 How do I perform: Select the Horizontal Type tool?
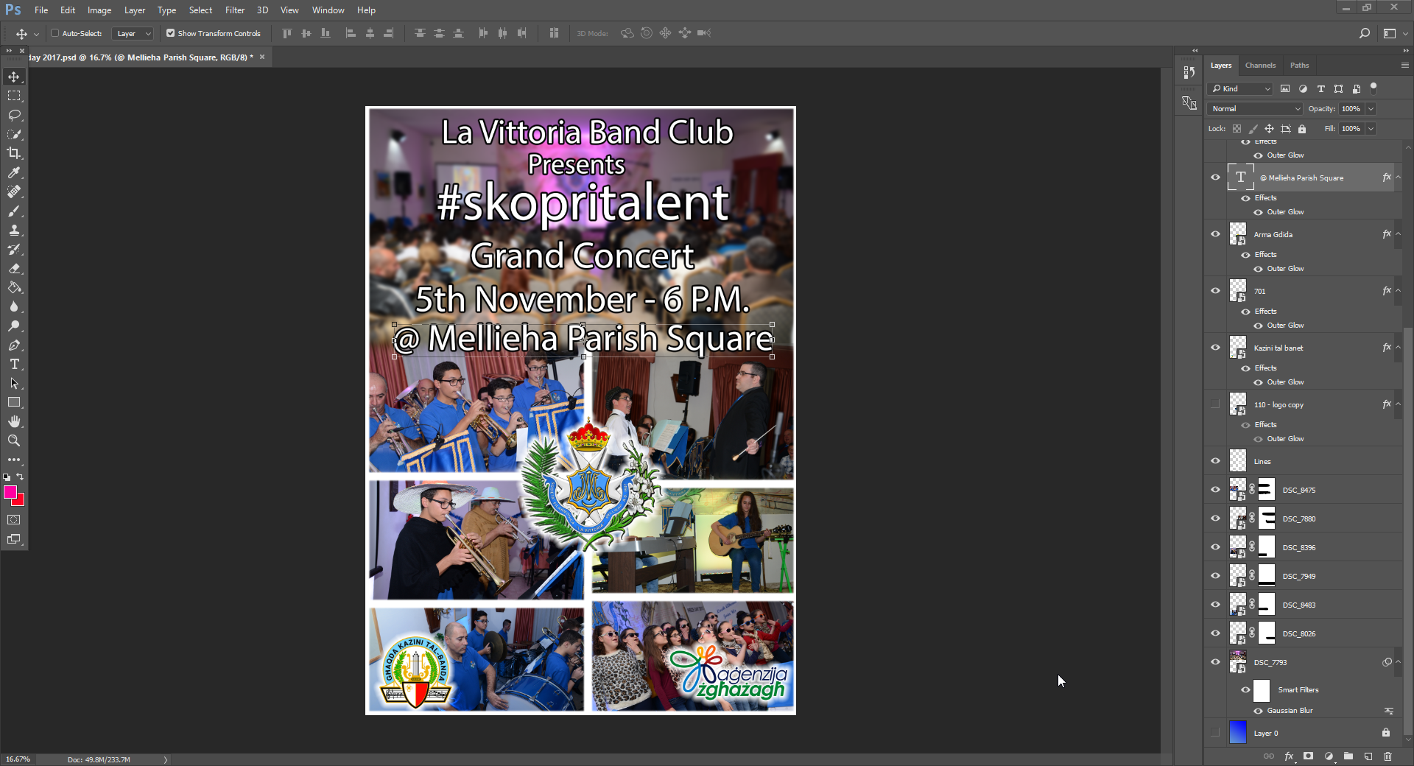pyautogui.click(x=14, y=364)
